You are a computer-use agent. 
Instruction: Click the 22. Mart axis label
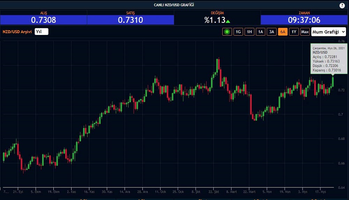click(249, 192)
